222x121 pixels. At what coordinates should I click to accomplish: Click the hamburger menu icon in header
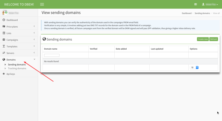[x=42, y=4]
